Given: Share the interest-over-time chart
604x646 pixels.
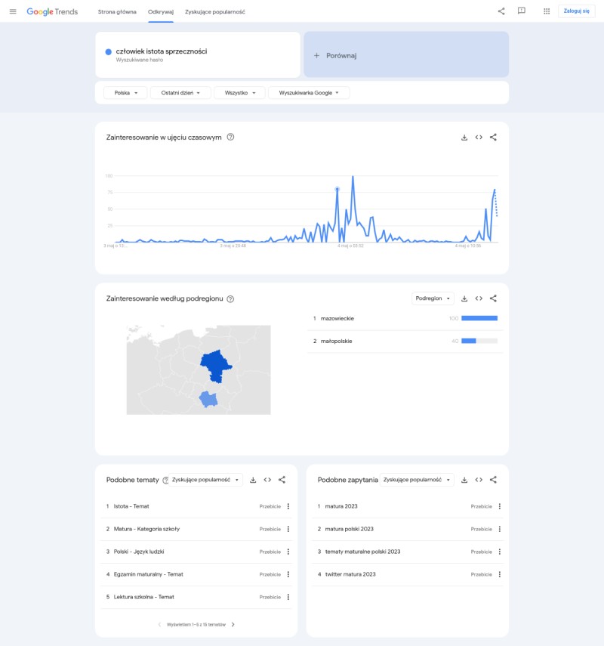Looking at the screenshot, I should tap(495, 138).
